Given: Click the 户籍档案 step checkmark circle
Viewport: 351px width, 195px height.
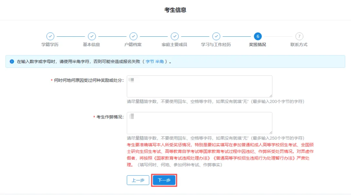Looking at the screenshot, I should coord(133,36).
